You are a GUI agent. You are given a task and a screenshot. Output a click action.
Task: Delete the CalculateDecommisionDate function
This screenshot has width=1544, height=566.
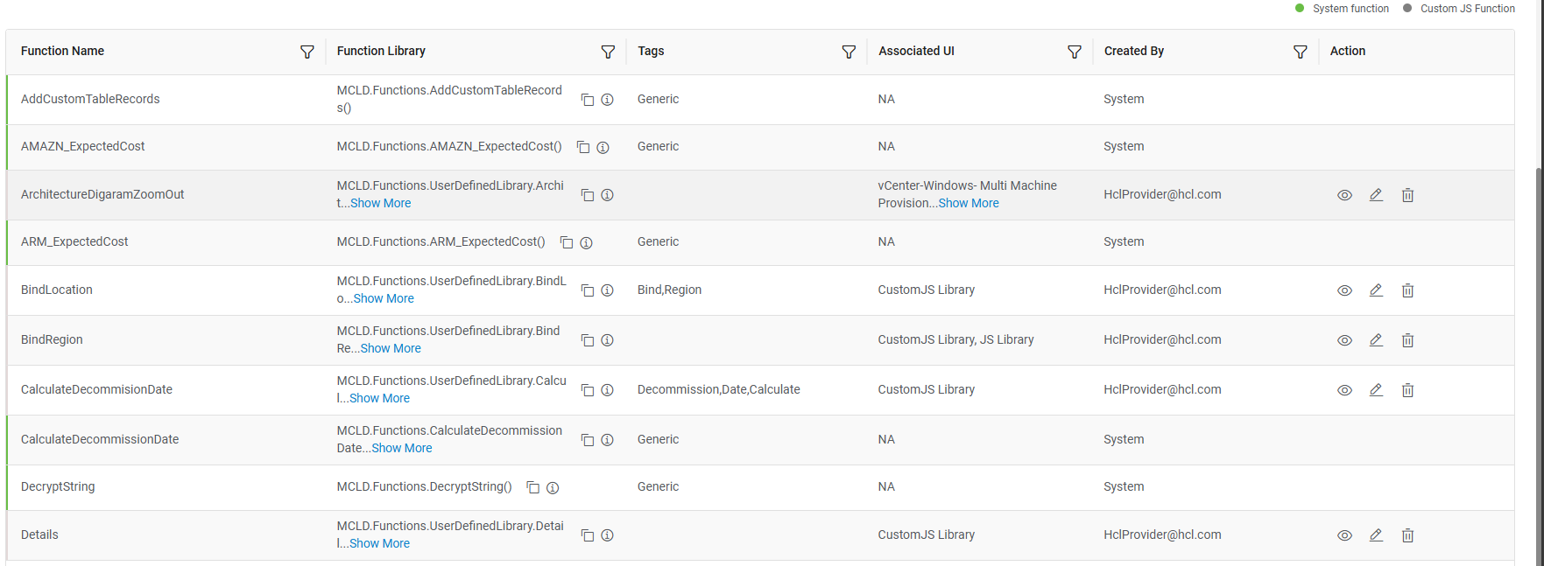coord(1407,390)
